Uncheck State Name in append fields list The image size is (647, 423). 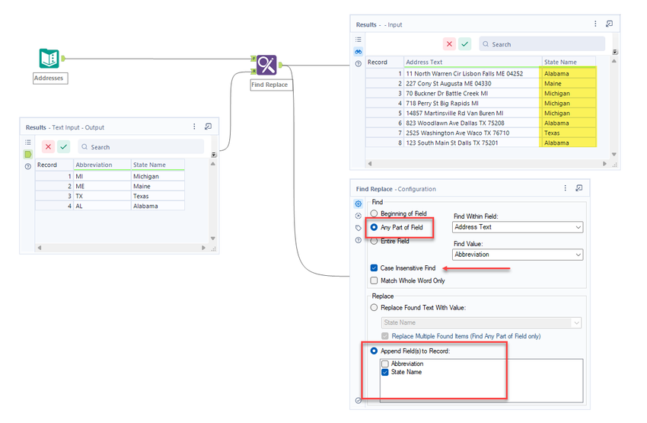(x=385, y=372)
